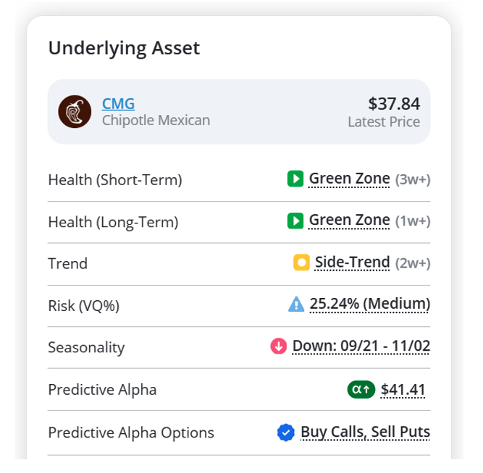Open the short-term Green Zone details
The width and height of the screenshot is (483, 473).
click(x=349, y=179)
